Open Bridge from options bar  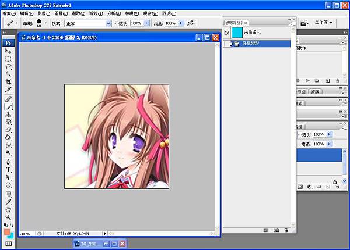[x=304, y=23]
